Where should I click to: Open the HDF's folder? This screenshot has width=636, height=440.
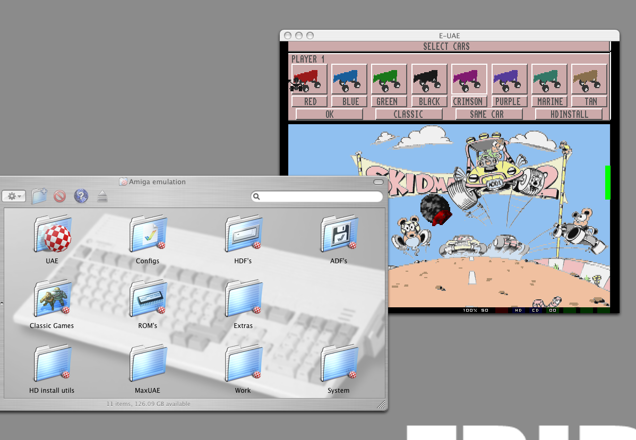click(243, 234)
